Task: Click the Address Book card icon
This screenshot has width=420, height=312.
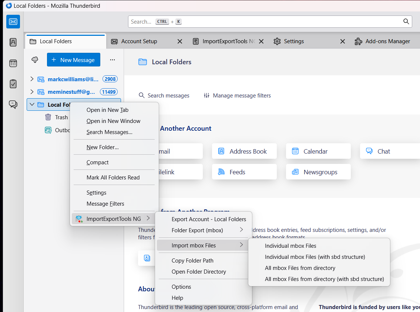Action: pyautogui.click(x=221, y=151)
